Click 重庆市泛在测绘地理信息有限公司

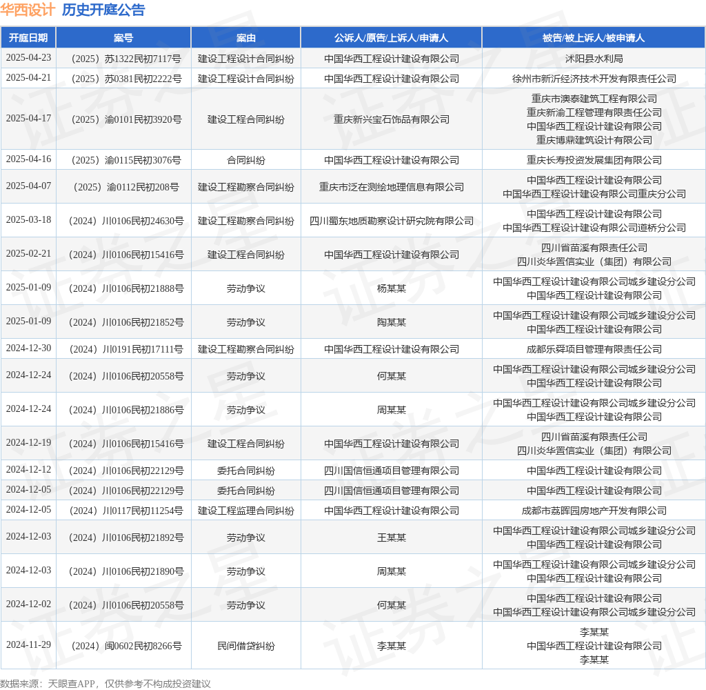(x=392, y=187)
